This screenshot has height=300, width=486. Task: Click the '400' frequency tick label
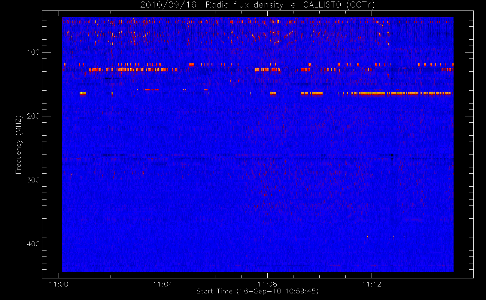33,244
